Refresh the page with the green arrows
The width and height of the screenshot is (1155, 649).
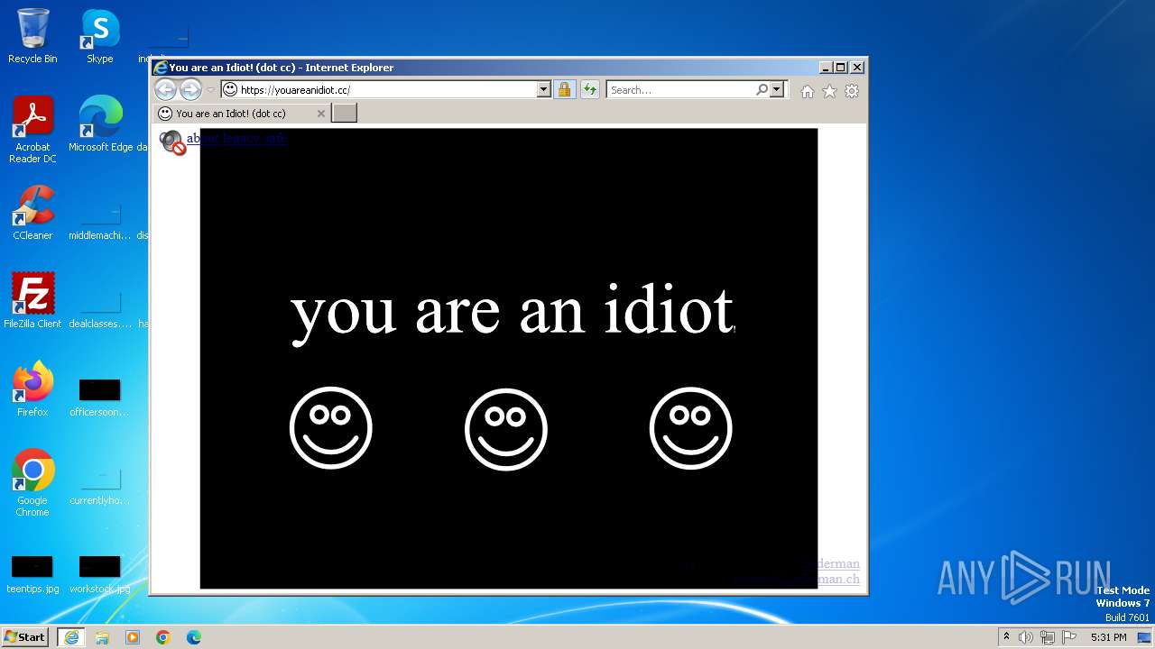(589, 90)
